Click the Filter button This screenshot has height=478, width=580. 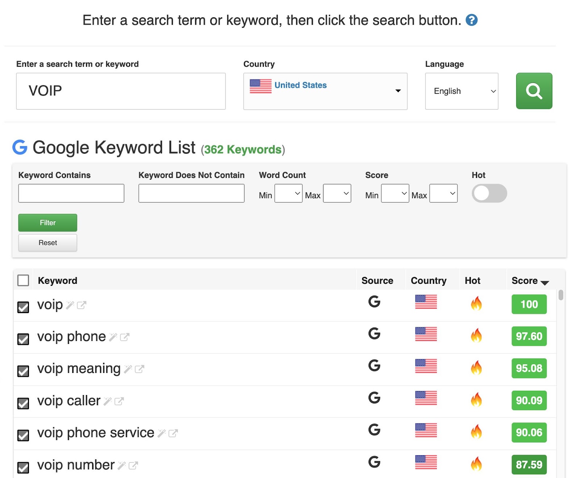(47, 223)
